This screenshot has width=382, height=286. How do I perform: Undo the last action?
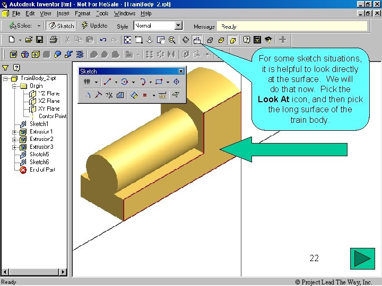(103, 40)
